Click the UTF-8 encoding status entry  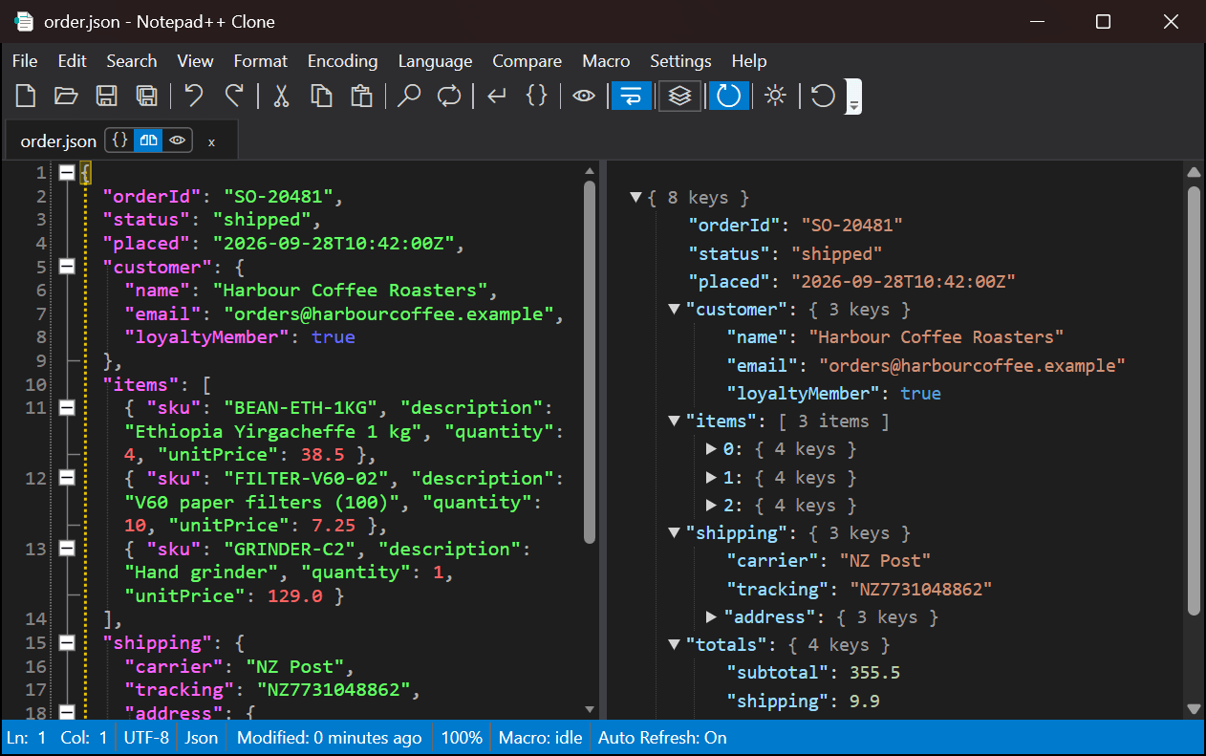tap(146, 738)
